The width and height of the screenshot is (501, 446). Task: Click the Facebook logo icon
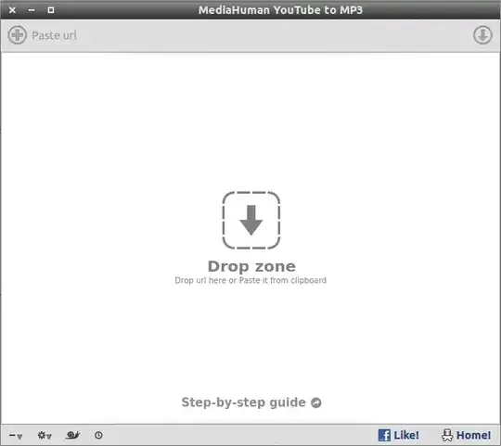[384, 435]
